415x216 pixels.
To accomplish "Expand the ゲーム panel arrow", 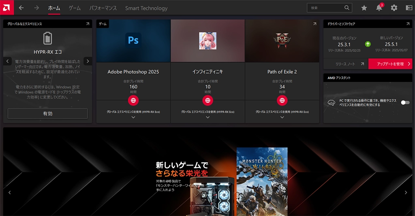I will [314, 24].
